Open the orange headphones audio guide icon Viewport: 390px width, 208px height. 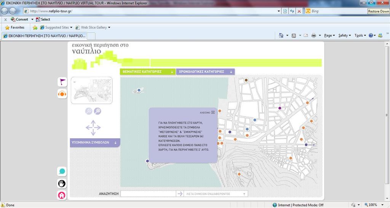tap(62, 94)
